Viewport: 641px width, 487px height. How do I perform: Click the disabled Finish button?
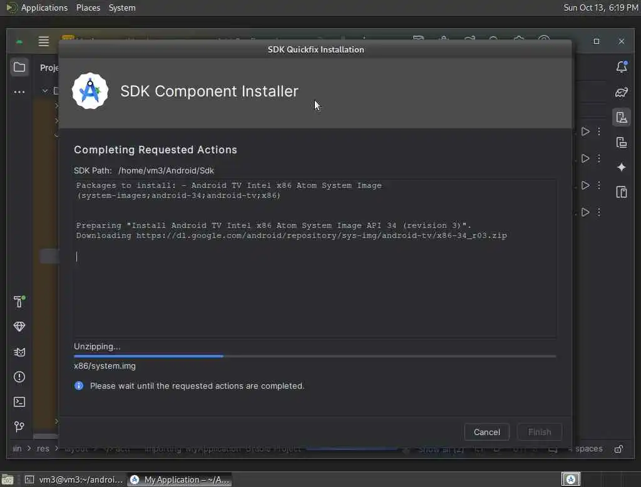[x=539, y=432]
